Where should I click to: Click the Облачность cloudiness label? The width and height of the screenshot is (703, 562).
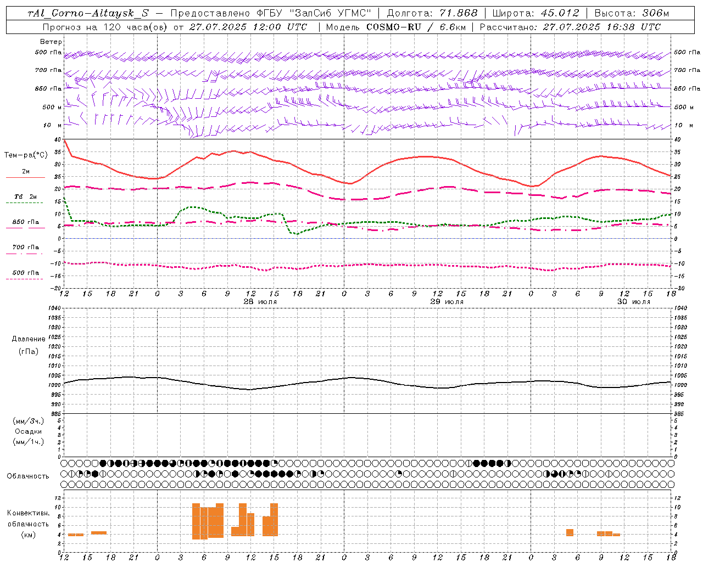[x=28, y=476]
